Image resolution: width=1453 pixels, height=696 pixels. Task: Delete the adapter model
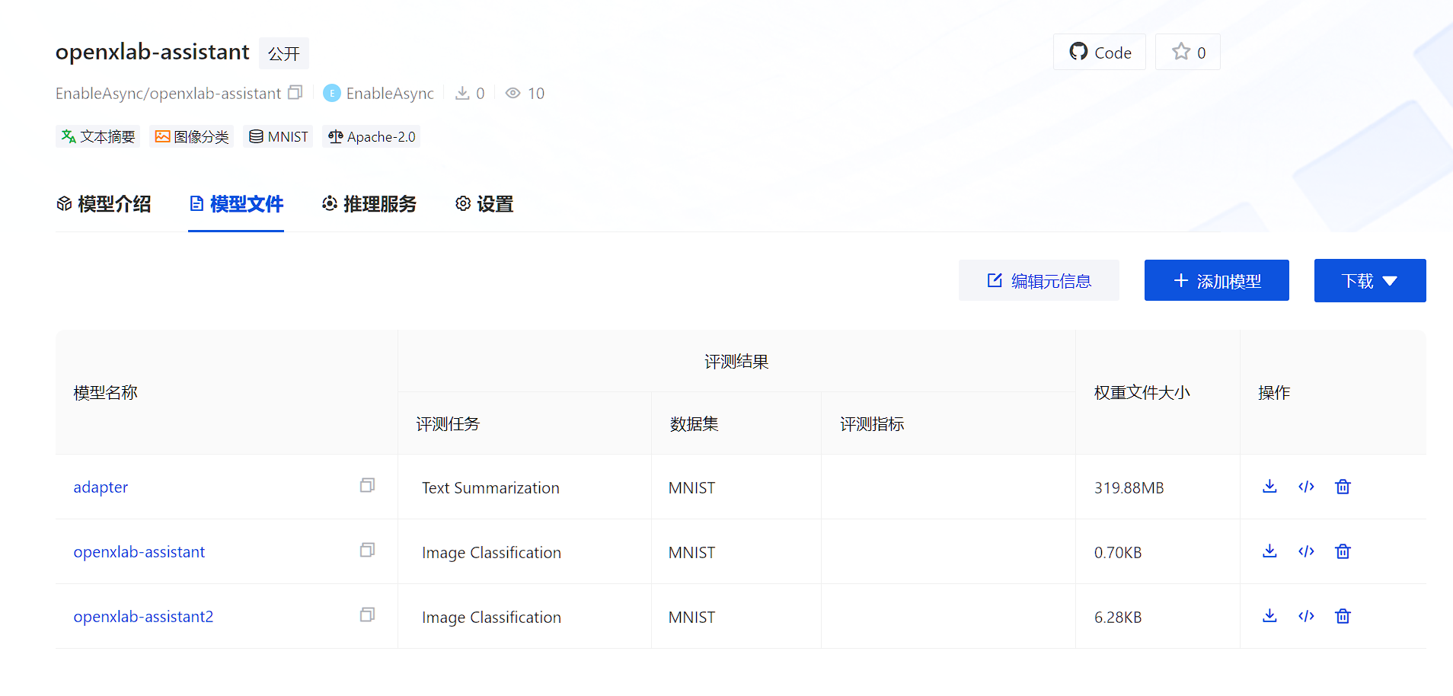pyautogui.click(x=1343, y=487)
